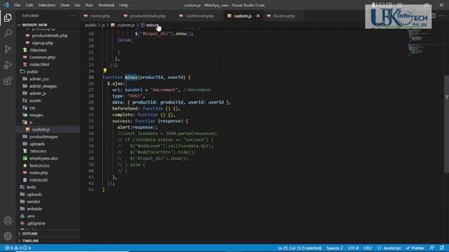This screenshot has width=449, height=252.
Task: Expand the admin_js folder
Action: pos(37,93)
